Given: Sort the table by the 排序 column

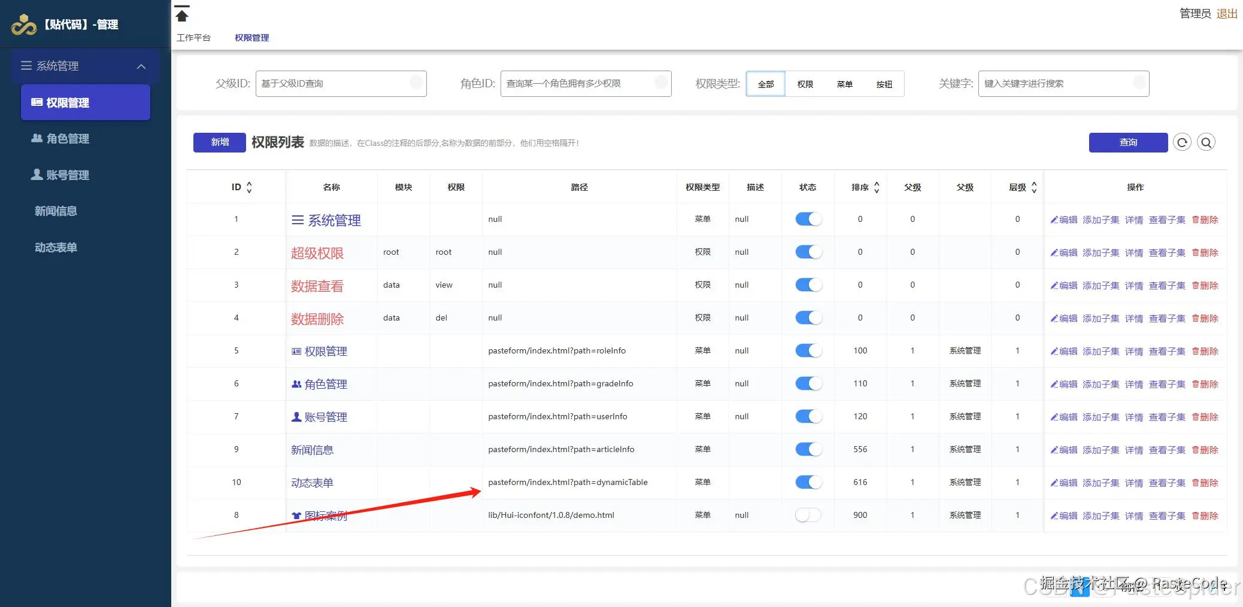Looking at the screenshot, I should (x=877, y=187).
